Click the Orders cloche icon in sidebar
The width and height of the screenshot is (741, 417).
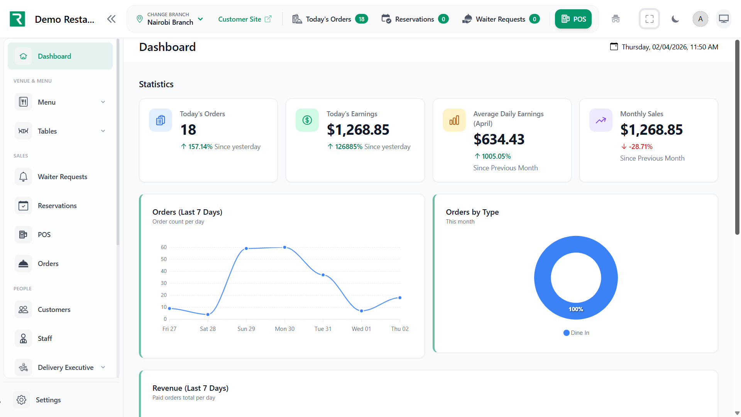click(x=23, y=264)
